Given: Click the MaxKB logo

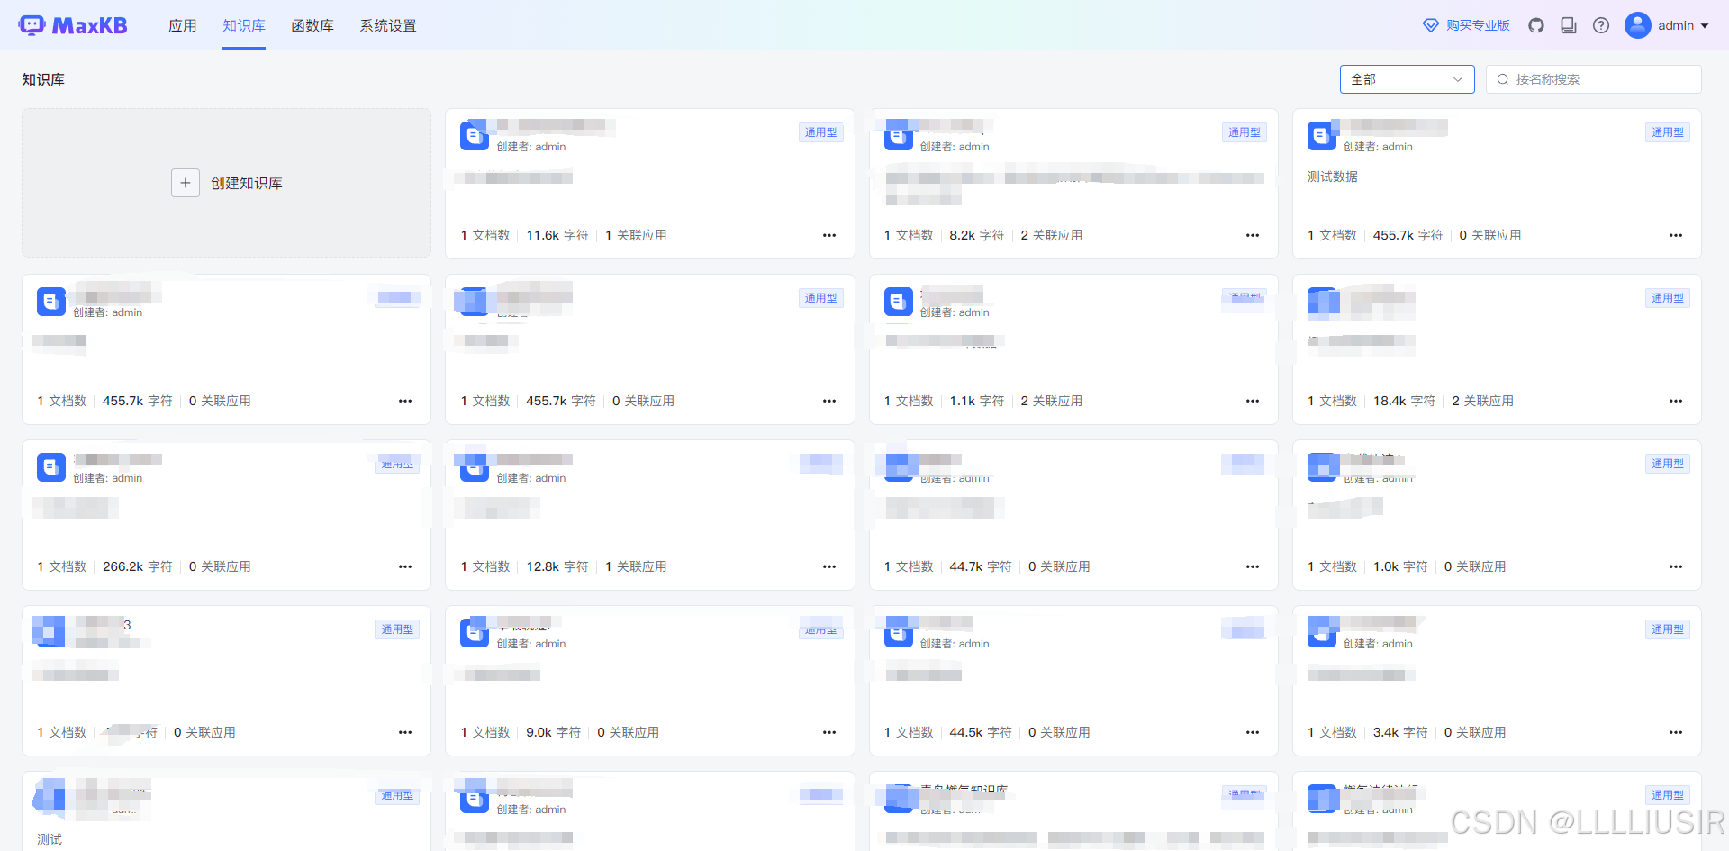Looking at the screenshot, I should tap(73, 25).
